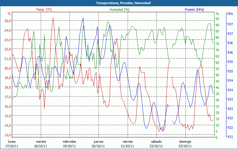This screenshot has width=238, height=149.
Task: Select the 'sábado 22/10/11' date label
Action: [156, 144]
